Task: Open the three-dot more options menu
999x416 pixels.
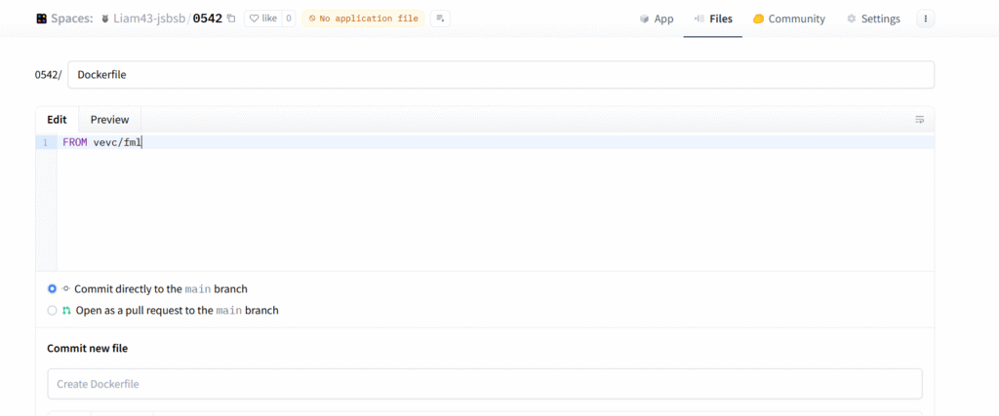Action: coord(926,19)
